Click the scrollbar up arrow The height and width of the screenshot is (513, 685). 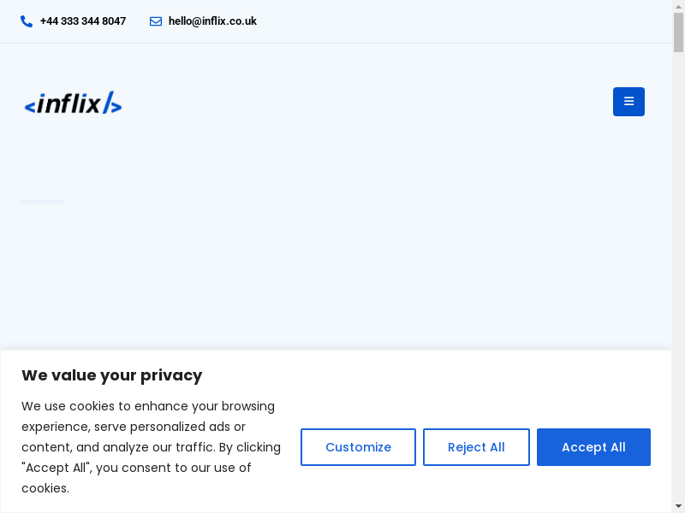click(x=678, y=6)
